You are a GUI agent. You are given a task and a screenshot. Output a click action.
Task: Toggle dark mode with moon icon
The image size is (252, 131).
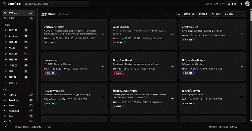tap(241, 4)
